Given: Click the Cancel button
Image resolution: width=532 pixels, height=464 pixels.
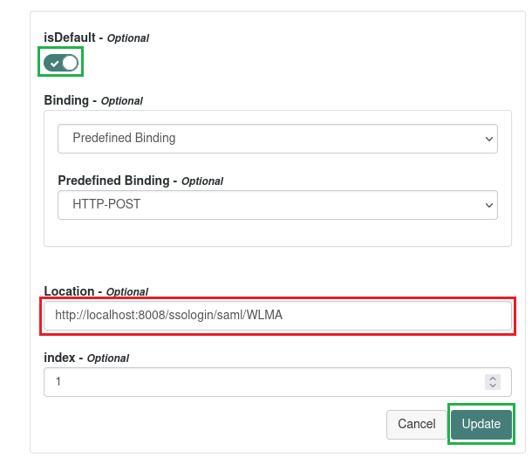Looking at the screenshot, I should (417, 424).
